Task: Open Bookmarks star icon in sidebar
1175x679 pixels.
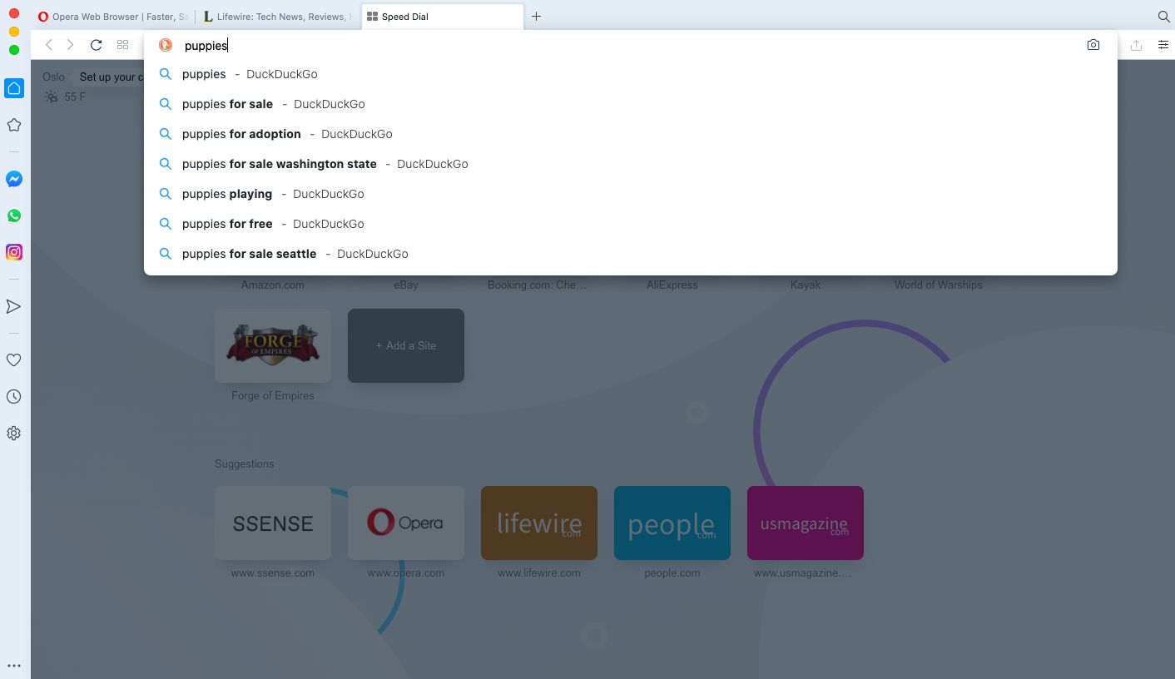Action: [x=14, y=125]
